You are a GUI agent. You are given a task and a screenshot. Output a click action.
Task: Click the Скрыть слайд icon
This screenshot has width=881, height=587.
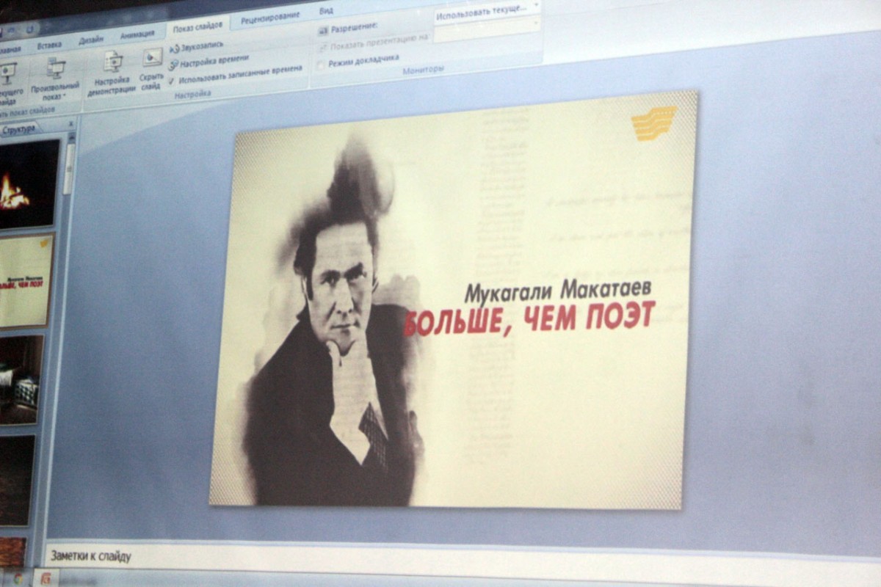pyautogui.click(x=152, y=58)
